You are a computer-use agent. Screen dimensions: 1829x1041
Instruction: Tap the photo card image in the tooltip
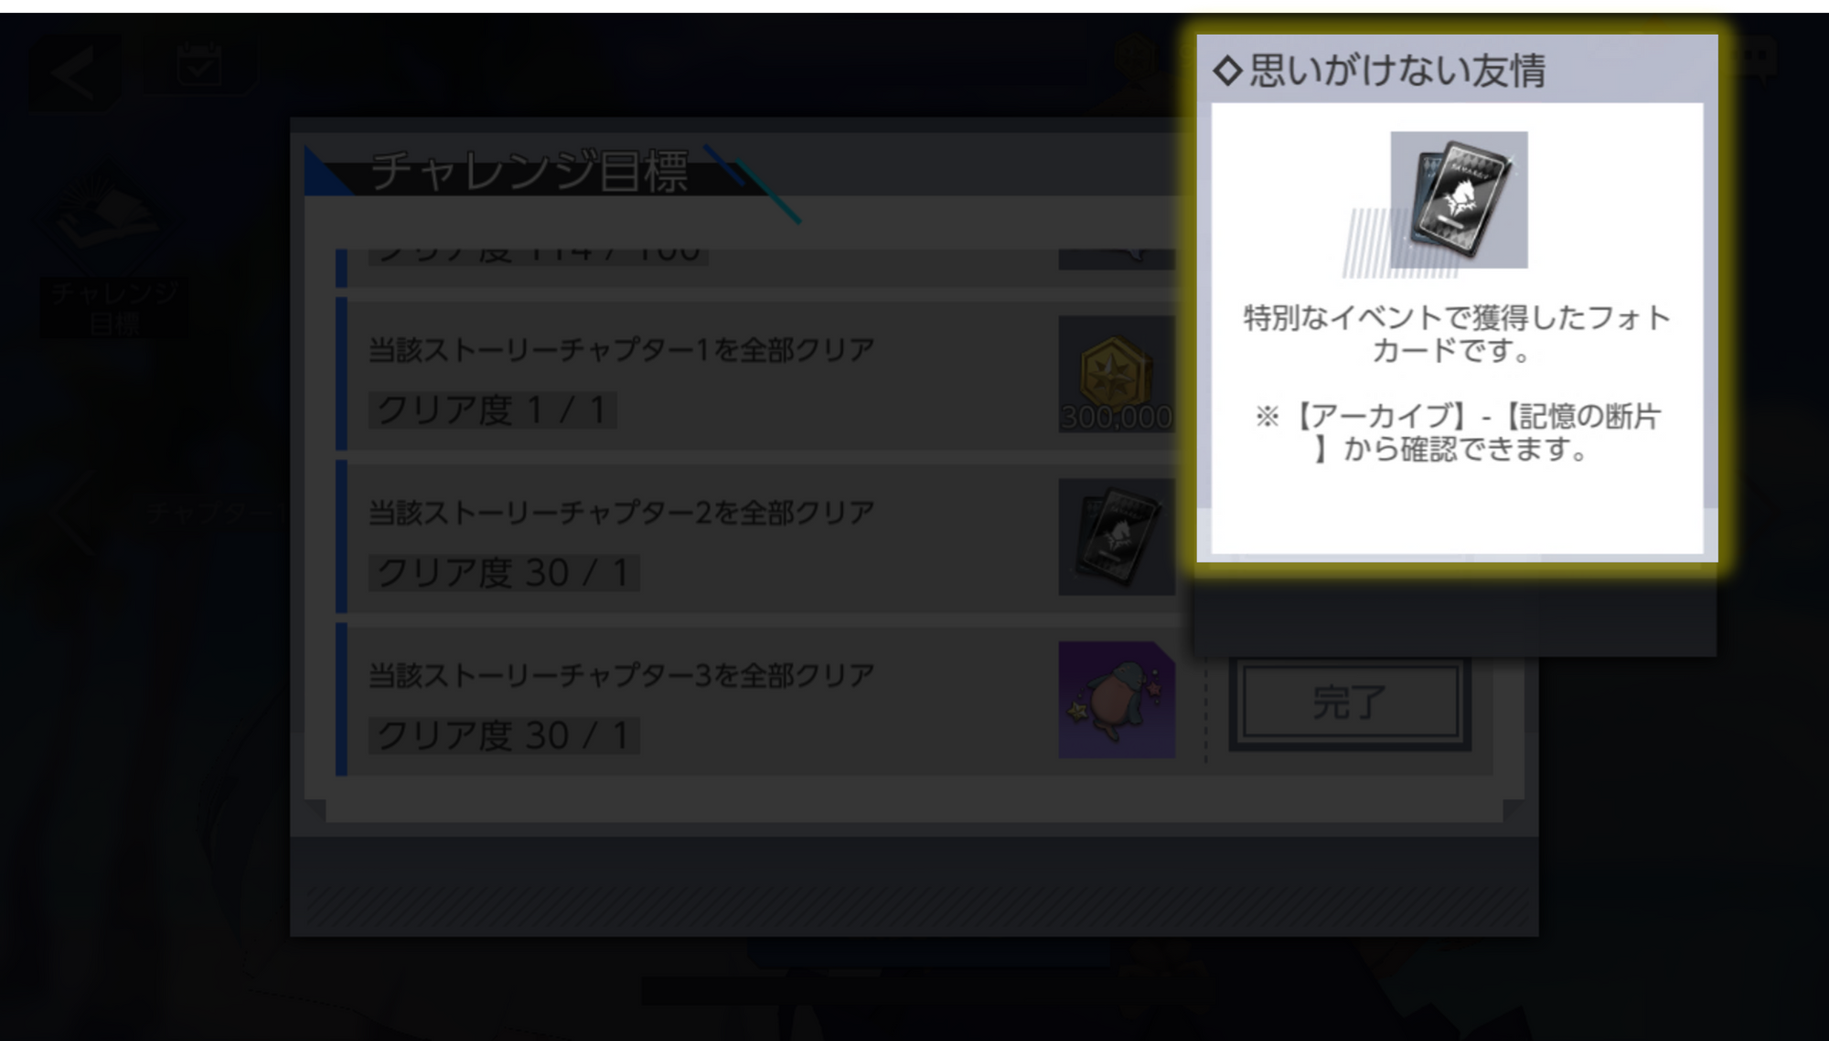(1459, 200)
